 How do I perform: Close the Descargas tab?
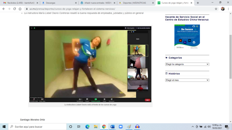point(76,3)
